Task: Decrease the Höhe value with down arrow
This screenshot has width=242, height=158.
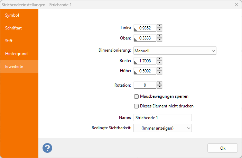Action: coord(159,73)
